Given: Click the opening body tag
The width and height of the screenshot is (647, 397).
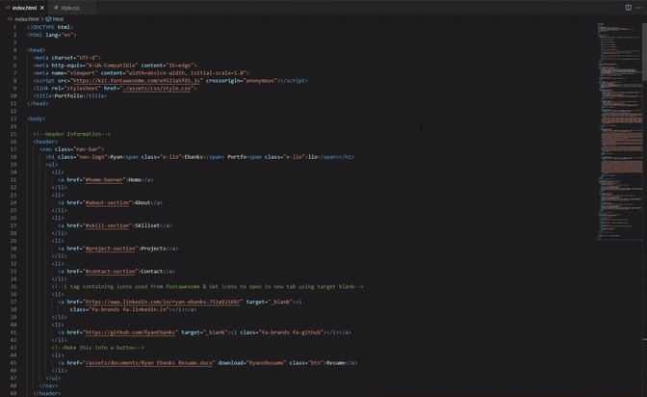Looking at the screenshot, I should pyautogui.click(x=37, y=119).
